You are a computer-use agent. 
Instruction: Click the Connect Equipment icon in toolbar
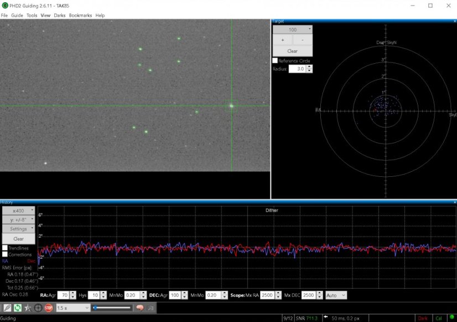[7, 308]
